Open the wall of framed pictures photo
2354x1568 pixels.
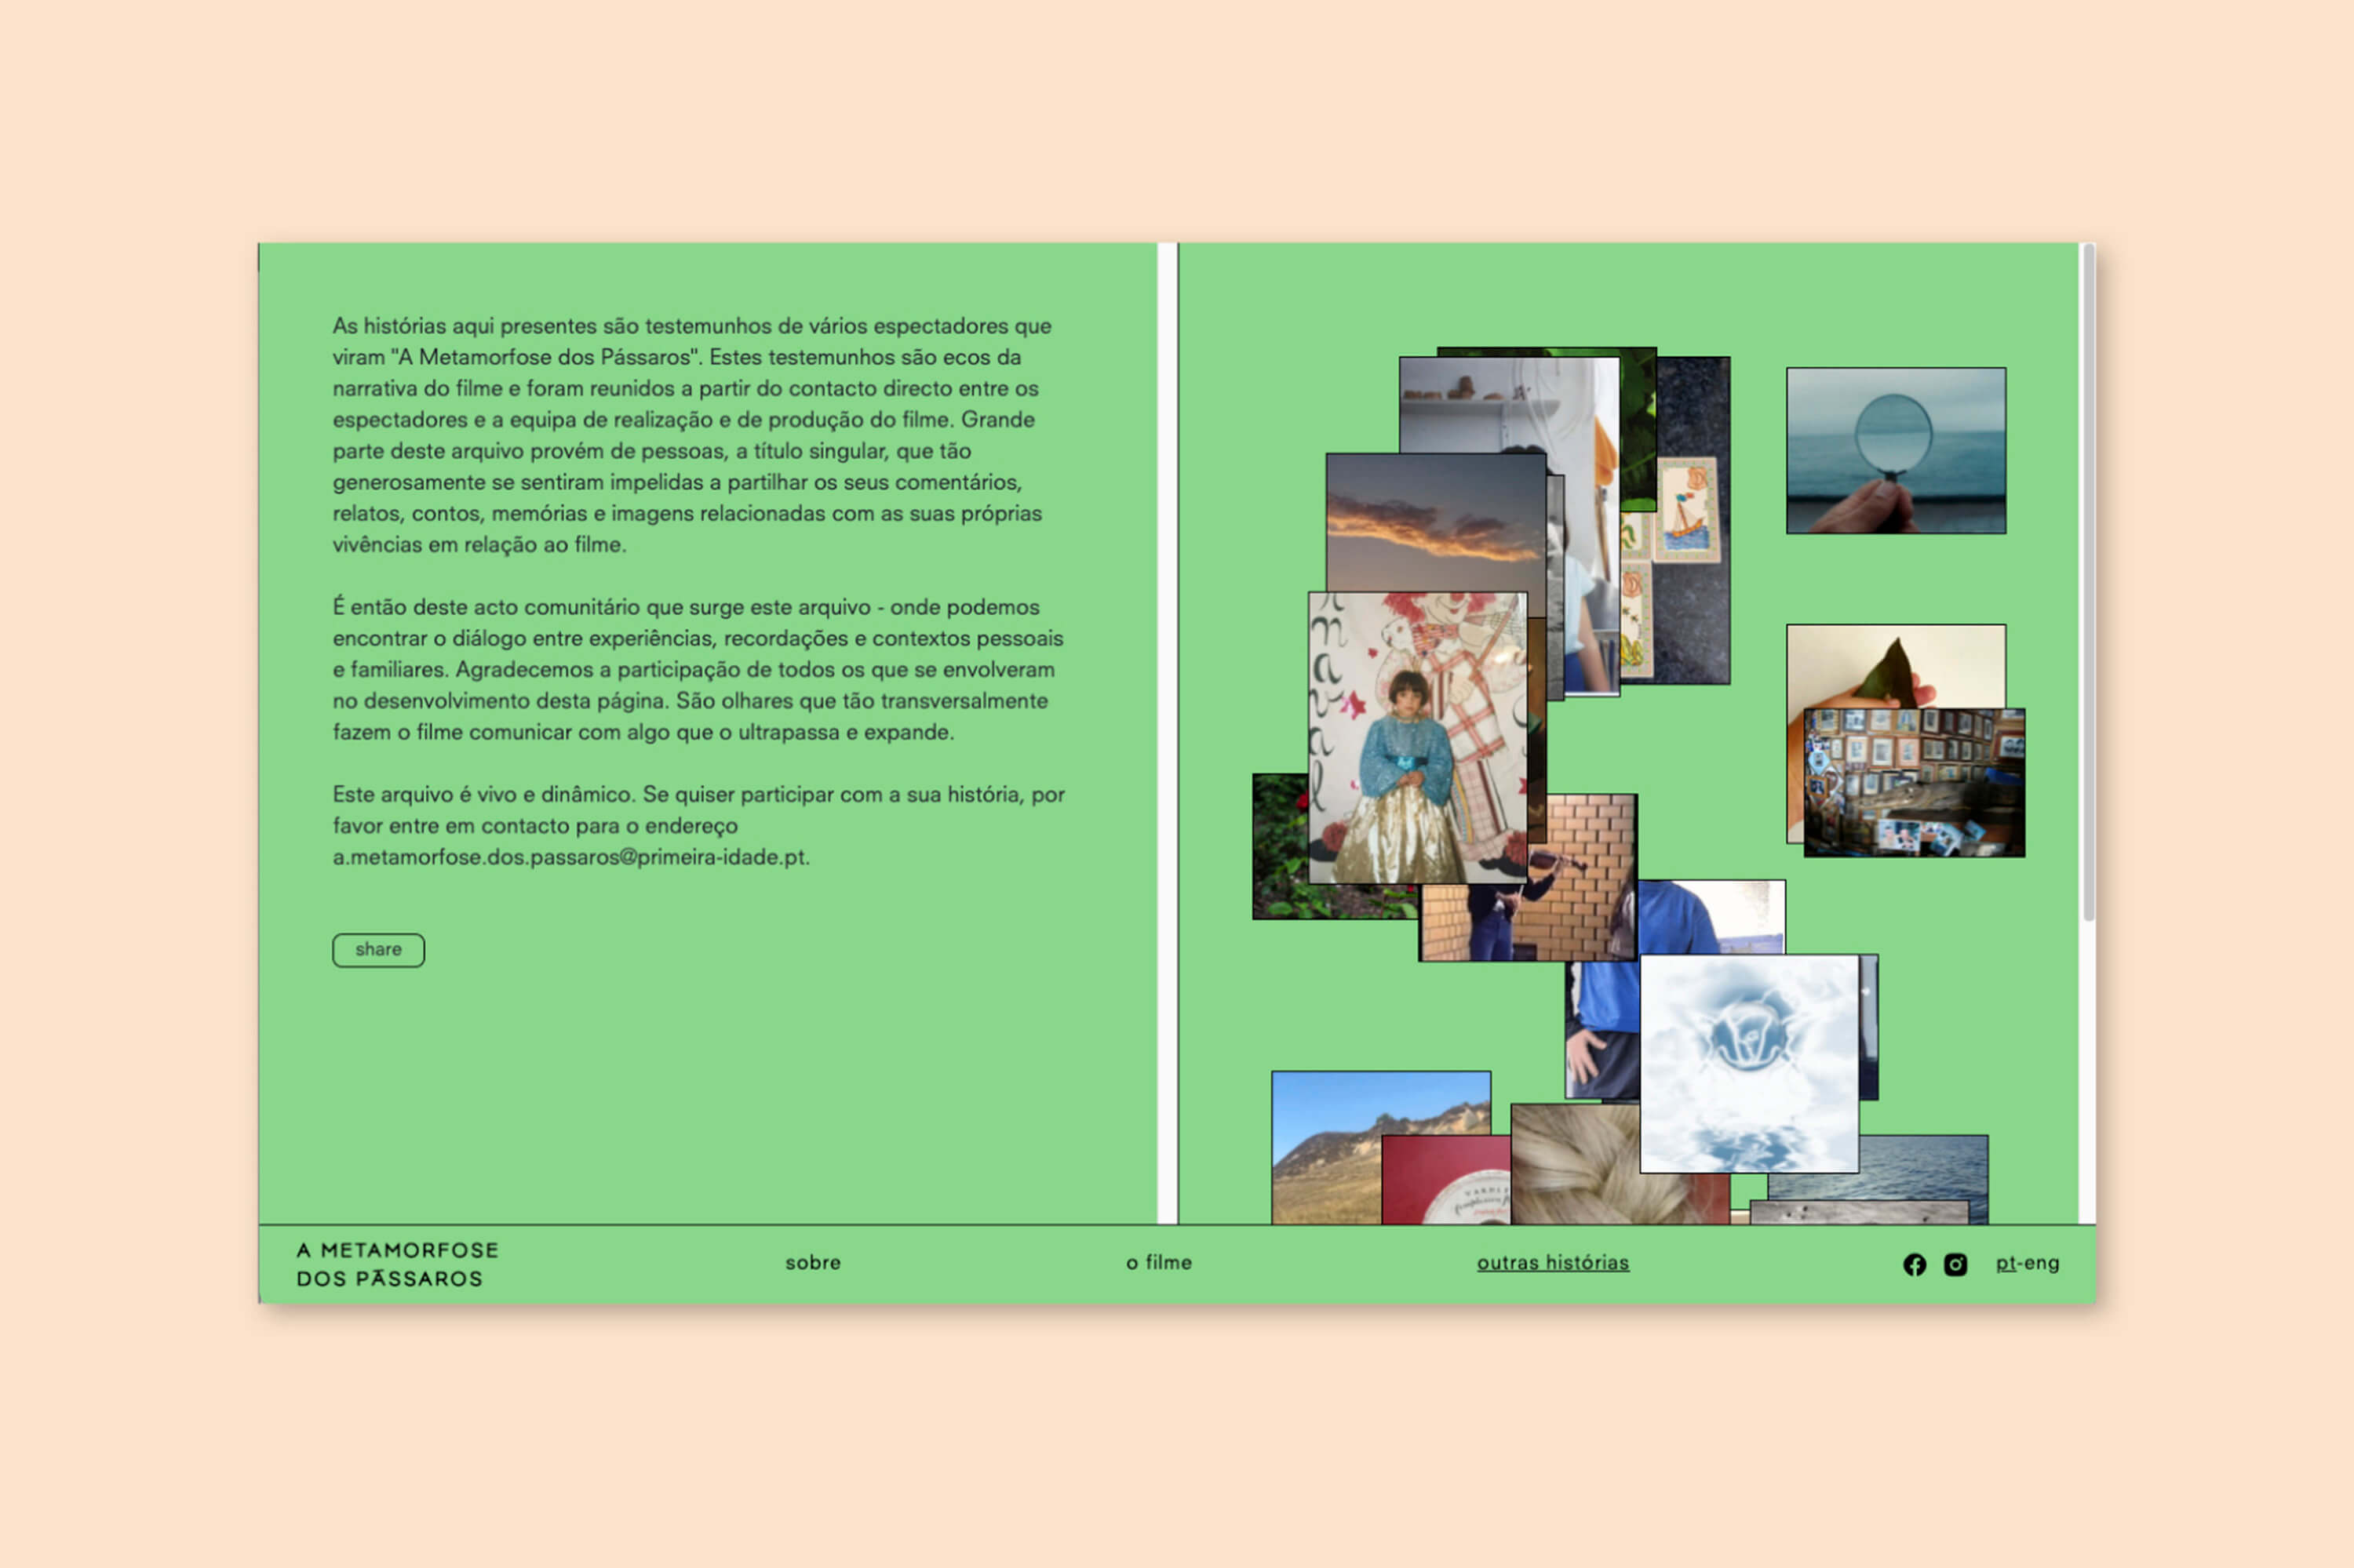click(1913, 782)
